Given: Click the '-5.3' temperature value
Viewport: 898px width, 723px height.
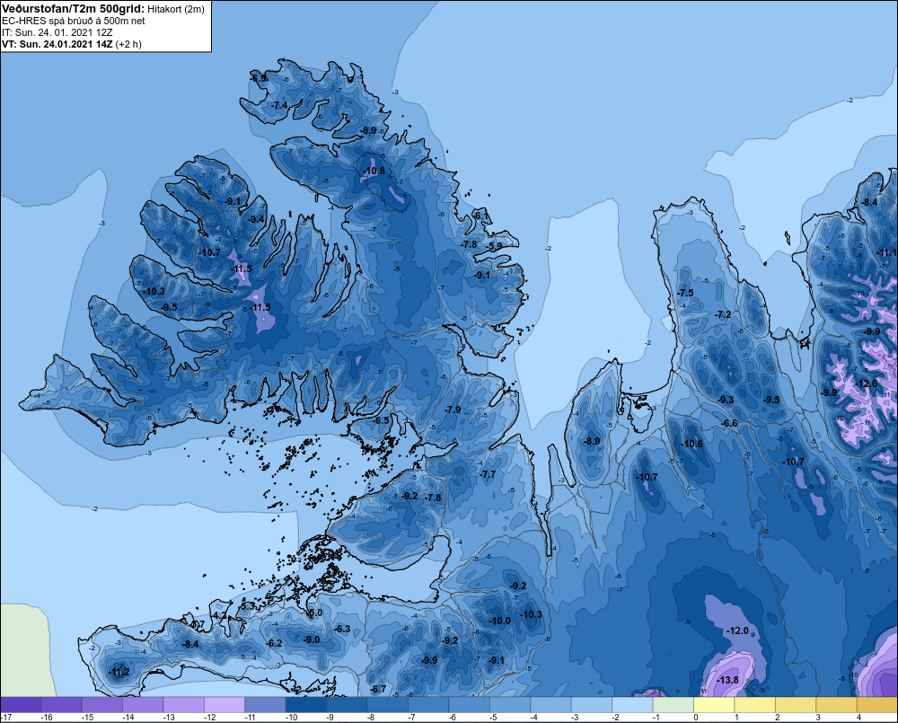Looking at the screenshot, I should pyautogui.click(x=247, y=606).
